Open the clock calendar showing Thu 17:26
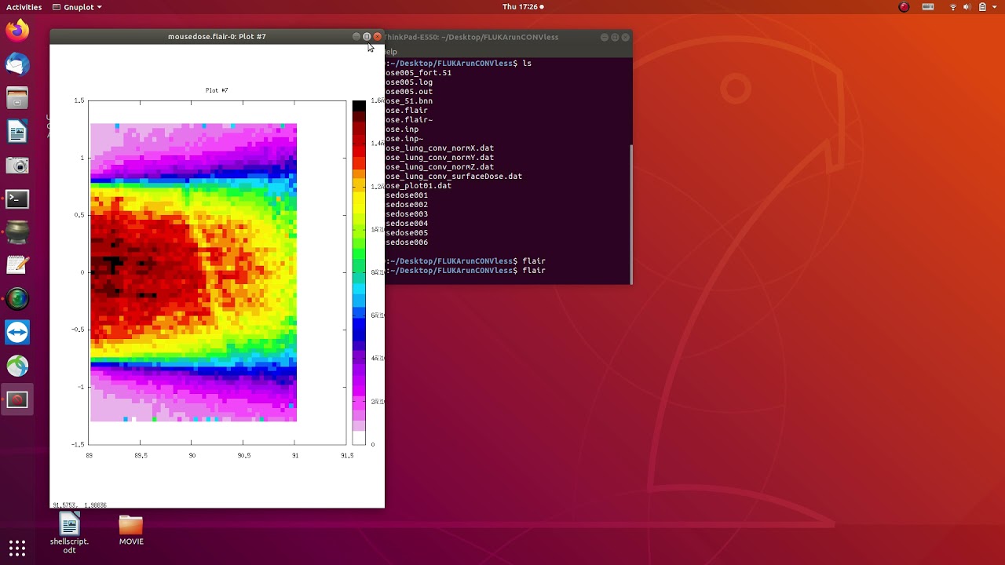This screenshot has height=565, width=1005. point(521,7)
